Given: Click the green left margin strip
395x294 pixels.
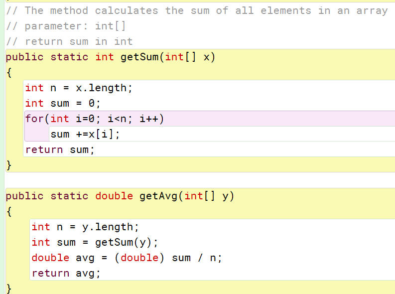Looking at the screenshot, I should (x=2, y=147).
